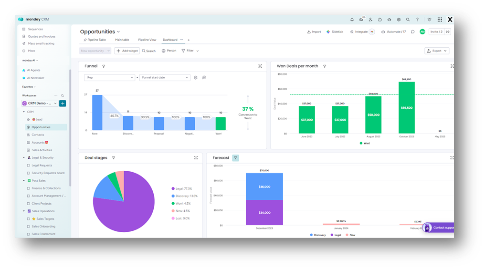This screenshot has width=485, height=269.
Task: Open Funnel widget settings gear
Action: [x=196, y=78]
